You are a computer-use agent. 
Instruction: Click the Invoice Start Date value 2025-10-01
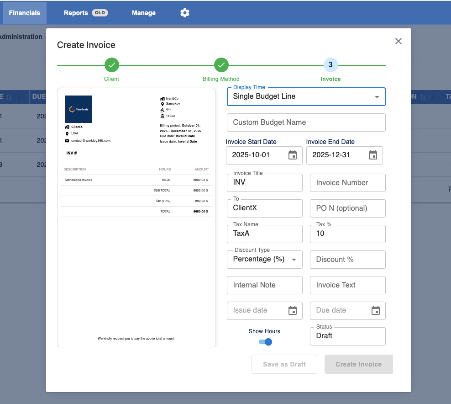251,155
